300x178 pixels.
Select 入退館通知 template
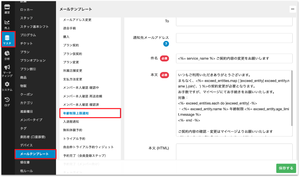70,122
